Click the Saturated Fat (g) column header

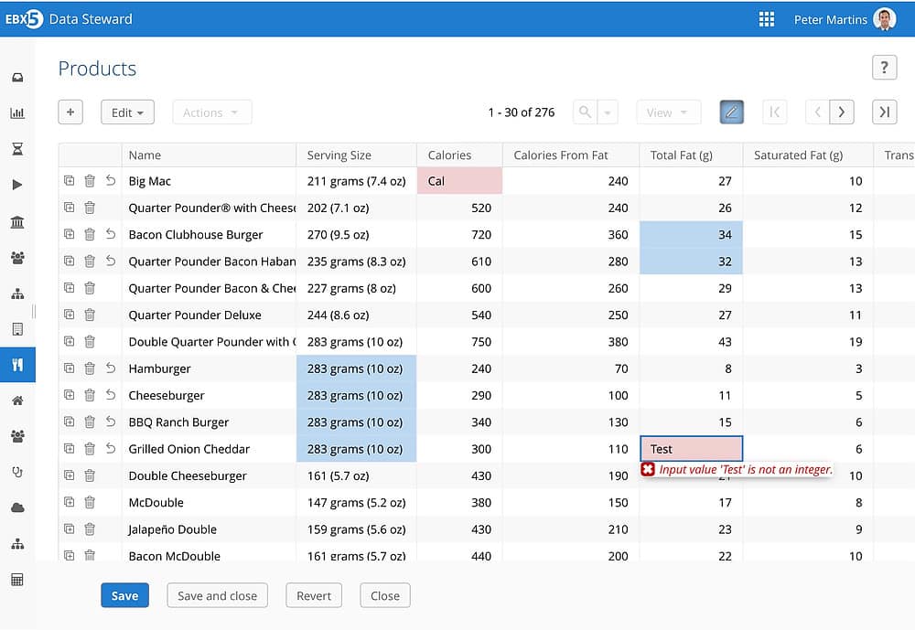click(x=808, y=155)
